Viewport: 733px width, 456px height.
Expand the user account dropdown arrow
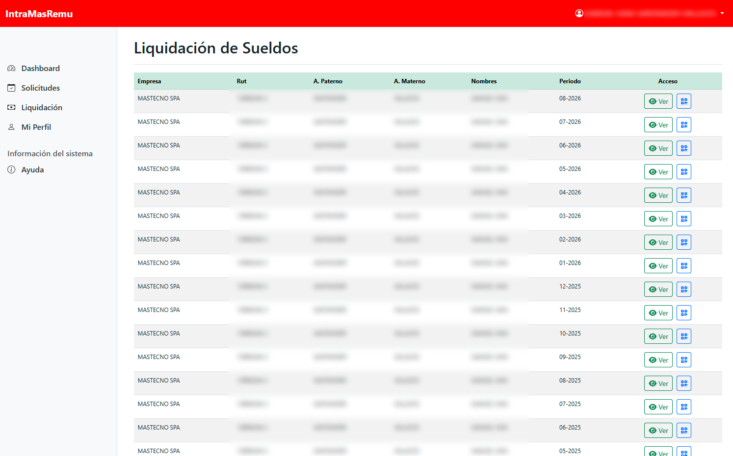722,13
